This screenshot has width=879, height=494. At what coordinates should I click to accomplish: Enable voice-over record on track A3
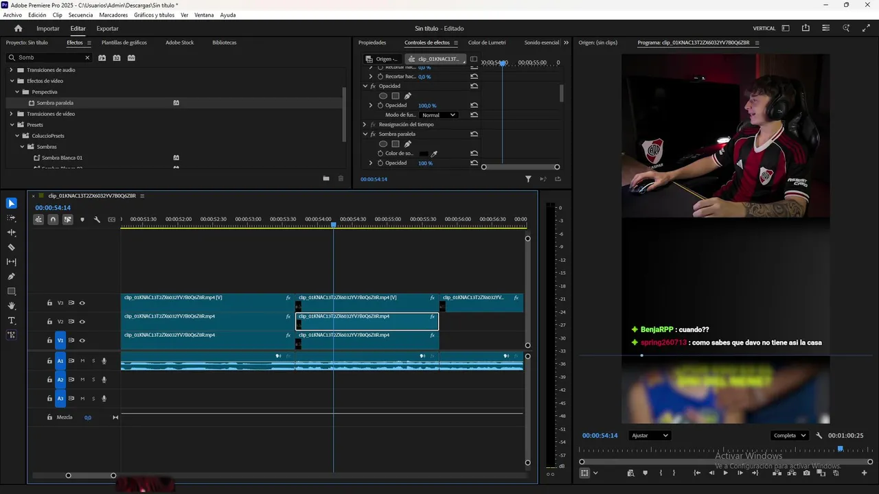[x=104, y=399]
